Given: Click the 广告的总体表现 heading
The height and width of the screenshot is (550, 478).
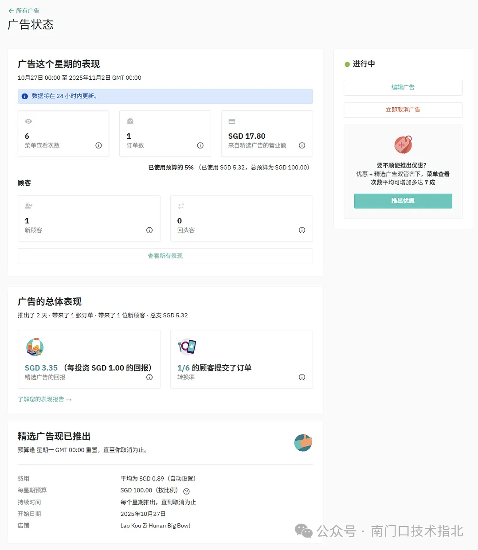Looking at the screenshot, I should pos(50,301).
